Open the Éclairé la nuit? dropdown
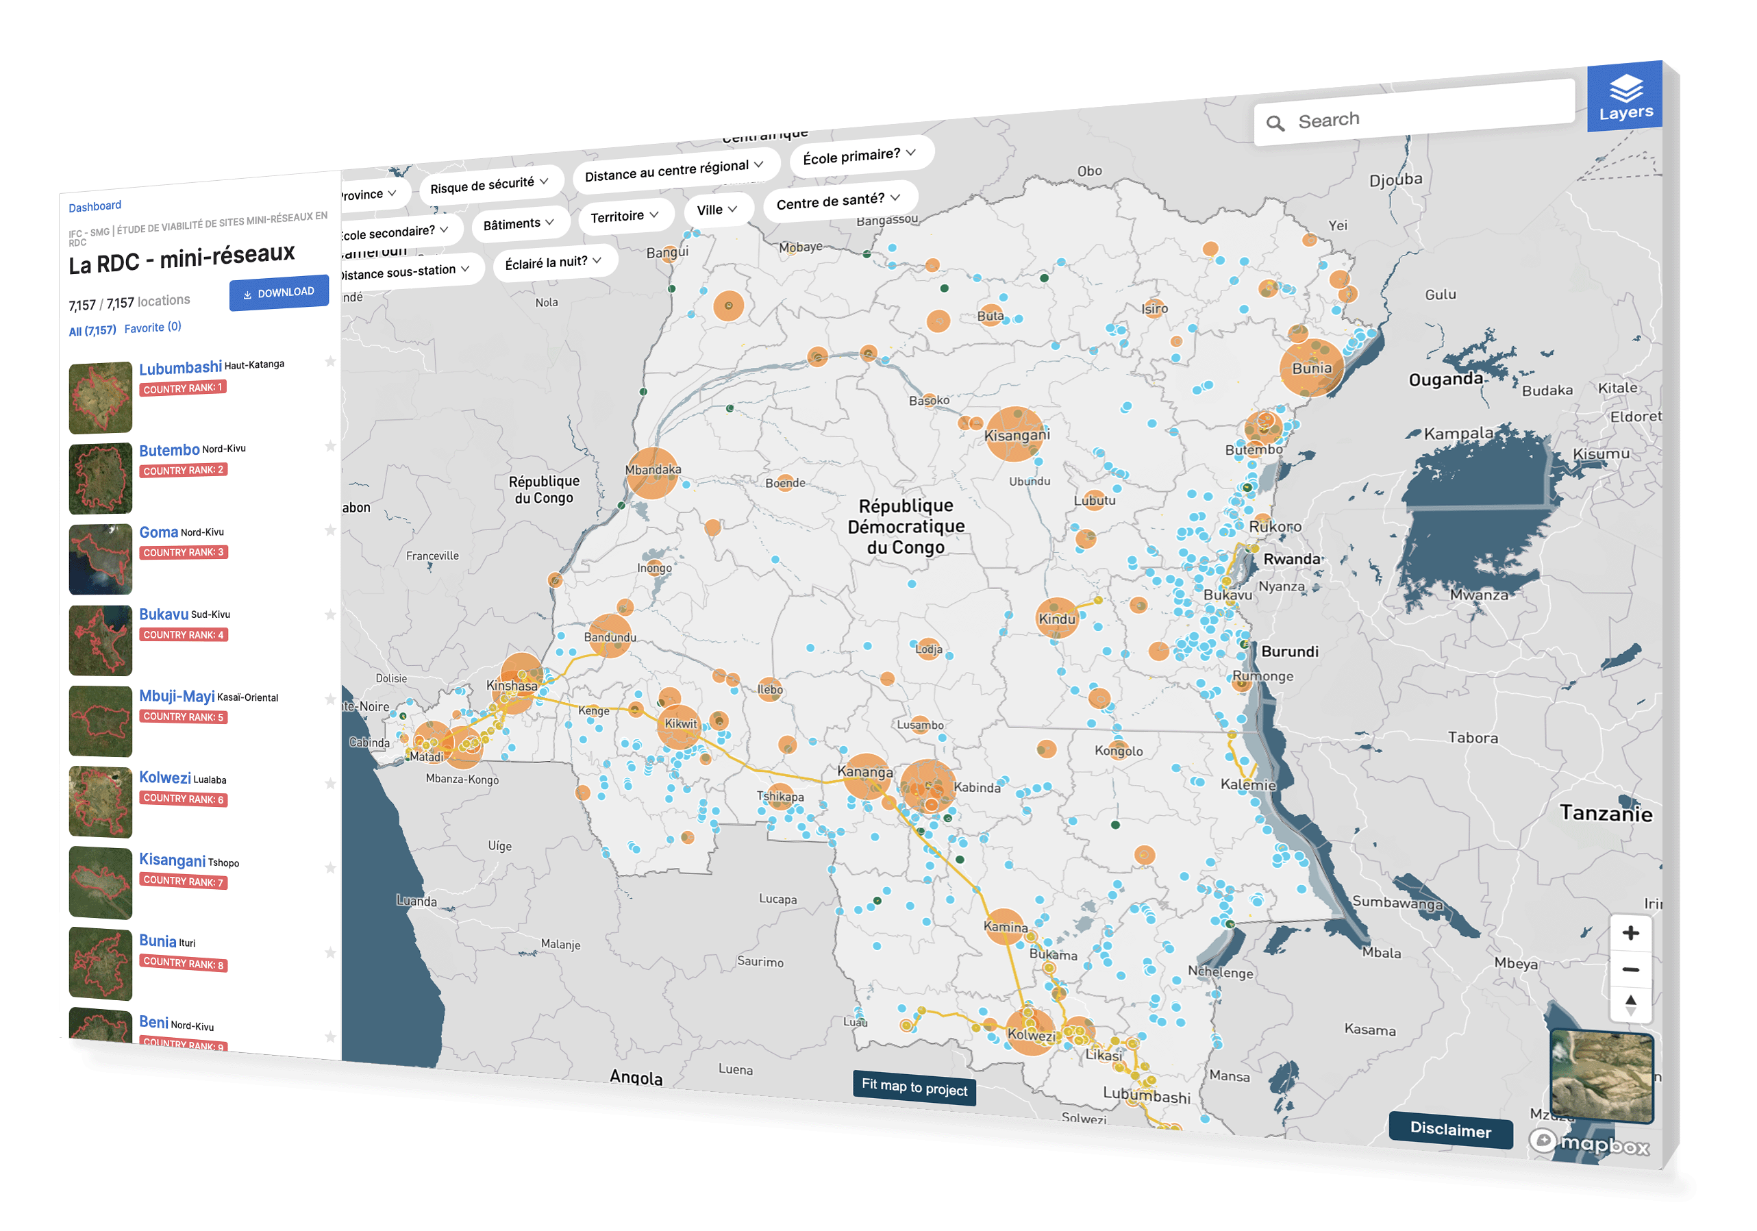1757x1231 pixels. [x=553, y=262]
